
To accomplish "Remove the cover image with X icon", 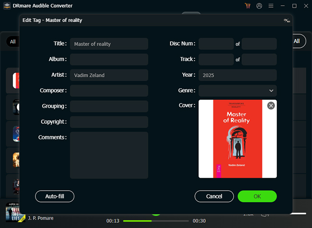I will point(271,106).
